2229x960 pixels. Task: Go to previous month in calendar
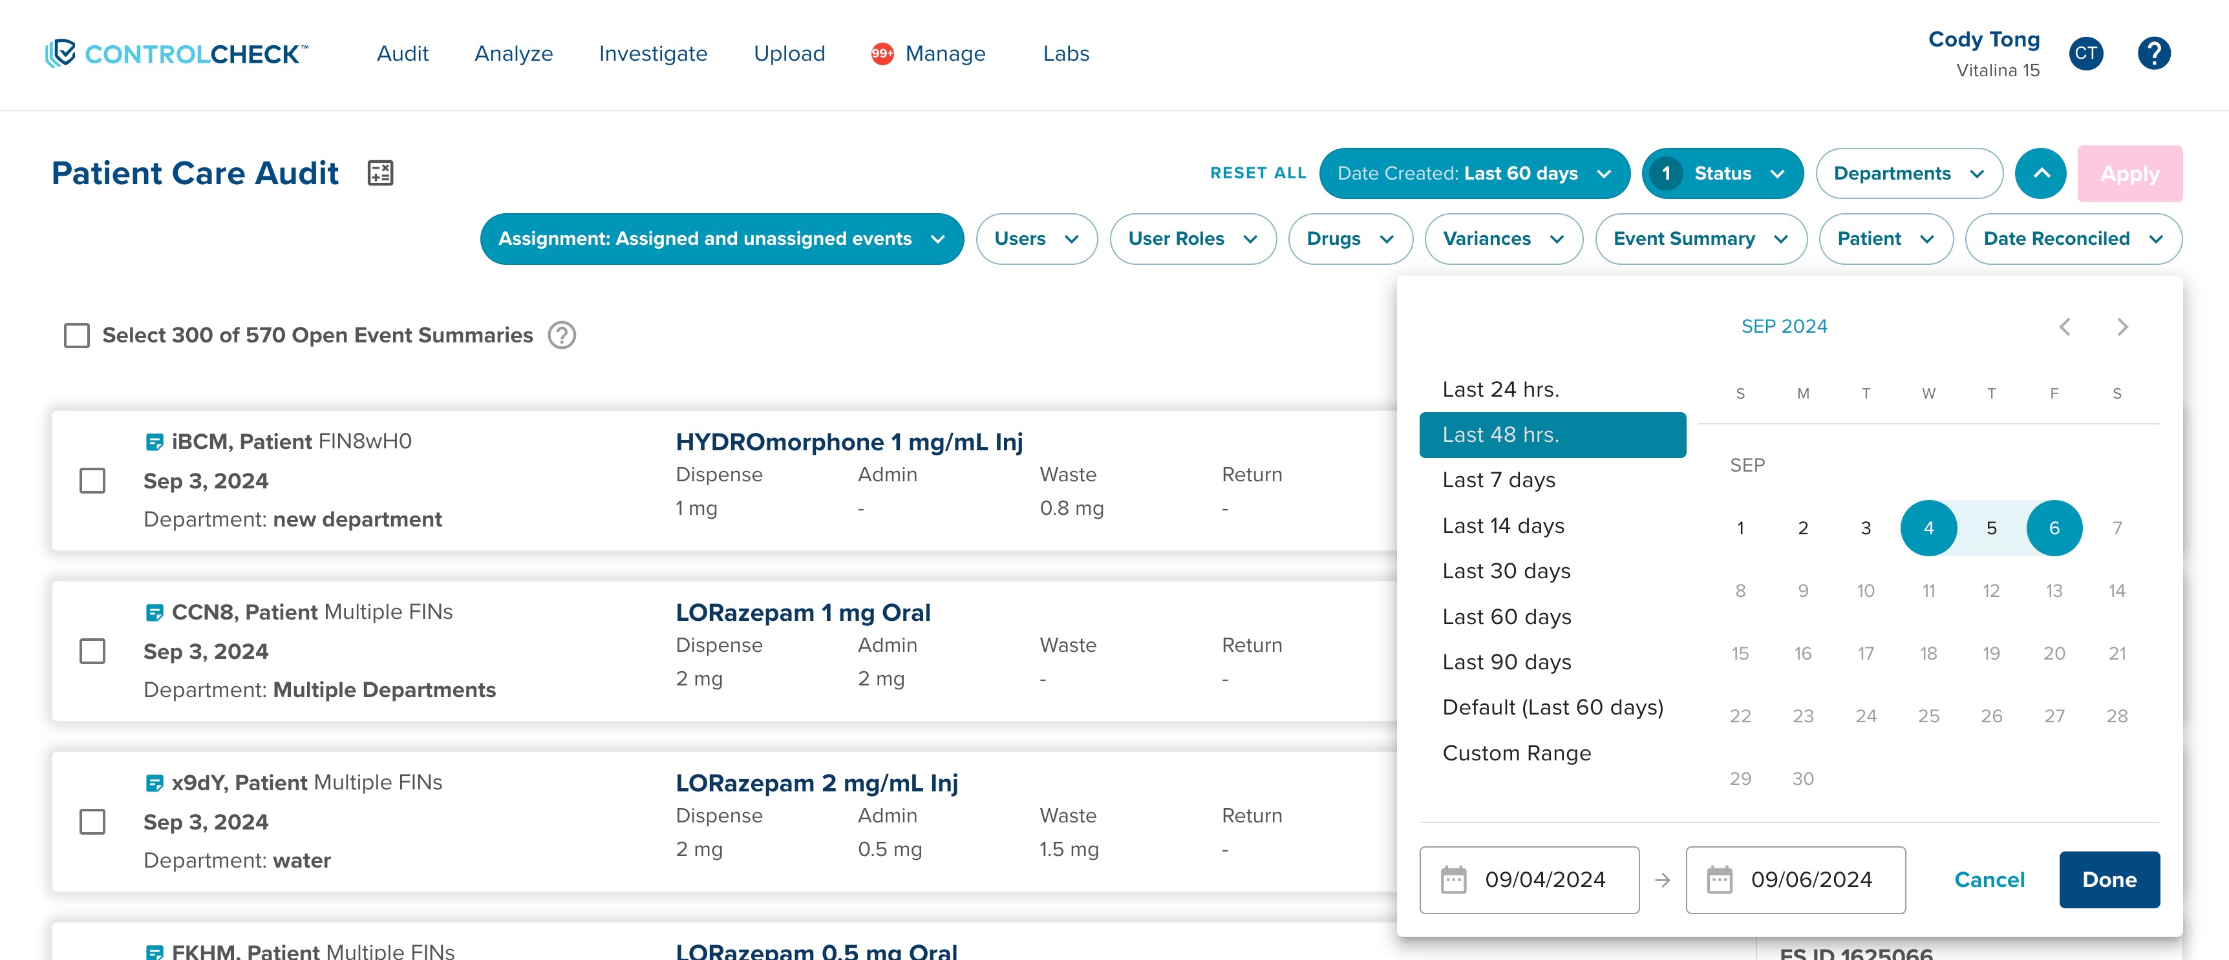(2065, 327)
